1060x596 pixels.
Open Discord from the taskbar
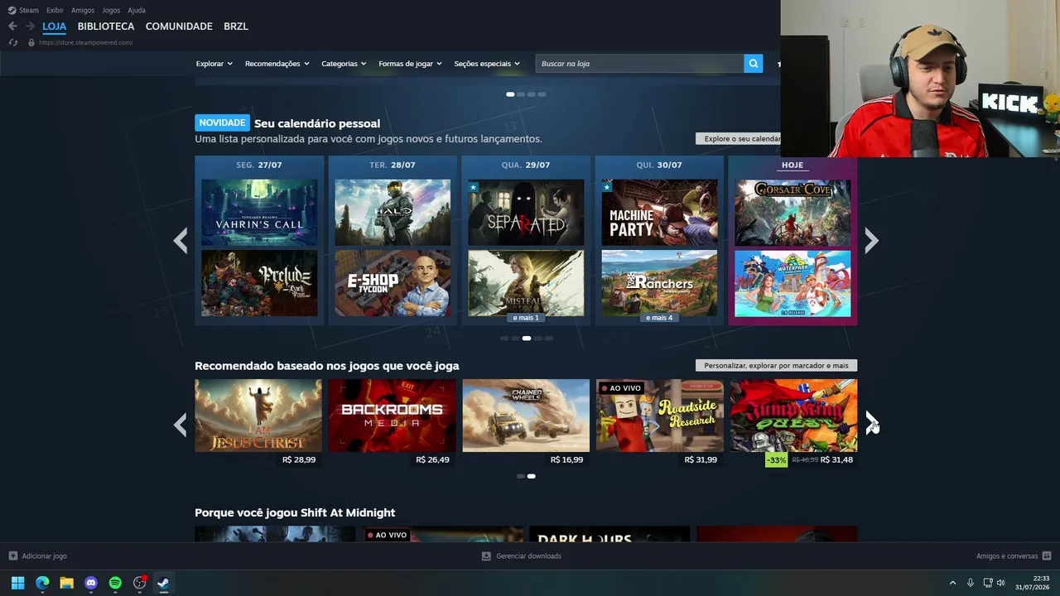click(91, 583)
